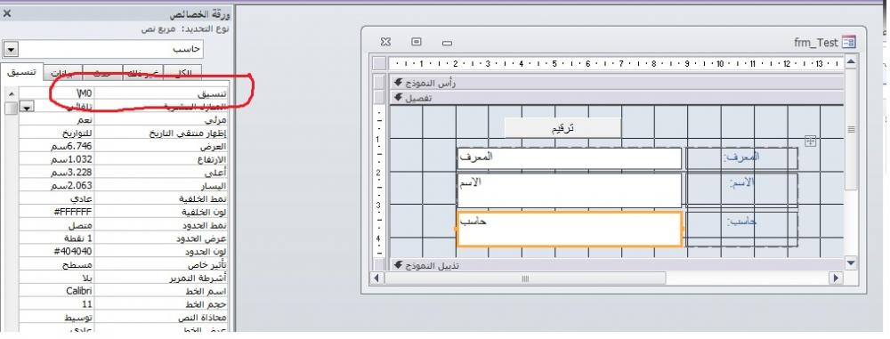Select the الاسم text box
Viewport: 890px width, 339px height.
tap(569, 190)
